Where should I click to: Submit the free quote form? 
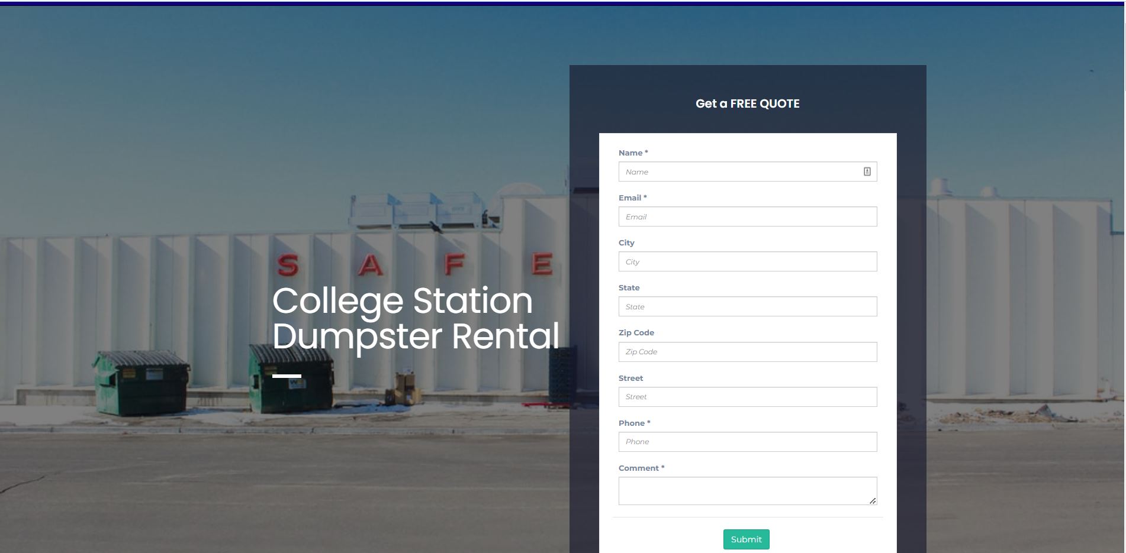tap(747, 539)
